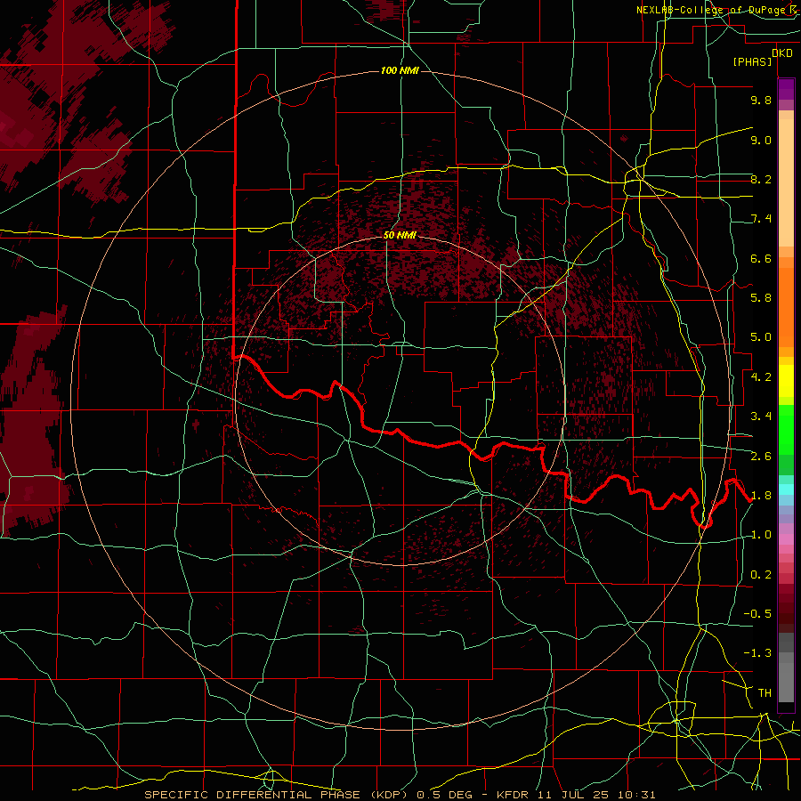This screenshot has width=801, height=801.
Task: Pick the purple segment atop the color bar
Action: coord(786,89)
